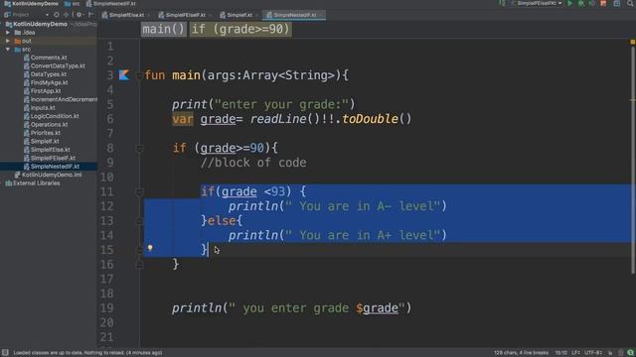Click green inspector icon at status bar end
The height and width of the screenshot is (357, 636).
[631, 353]
